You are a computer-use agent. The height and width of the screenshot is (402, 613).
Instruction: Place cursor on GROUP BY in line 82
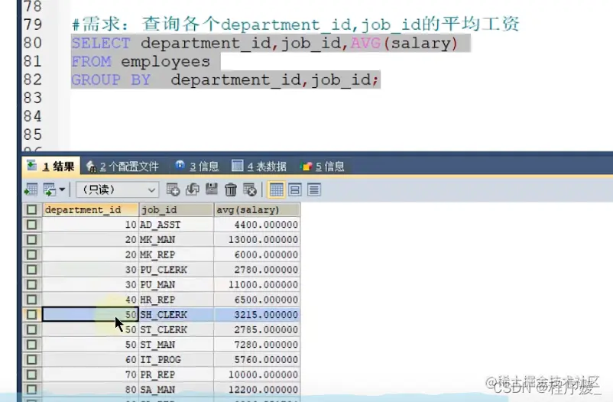point(111,80)
